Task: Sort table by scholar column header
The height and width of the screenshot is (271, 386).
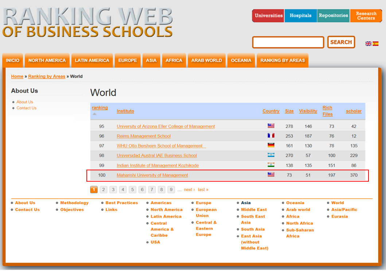Action: [x=354, y=111]
